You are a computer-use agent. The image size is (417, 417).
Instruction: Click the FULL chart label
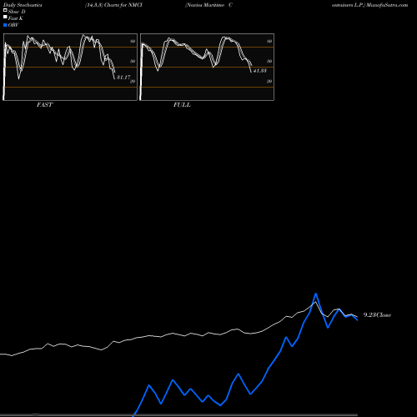[x=182, y=104]
